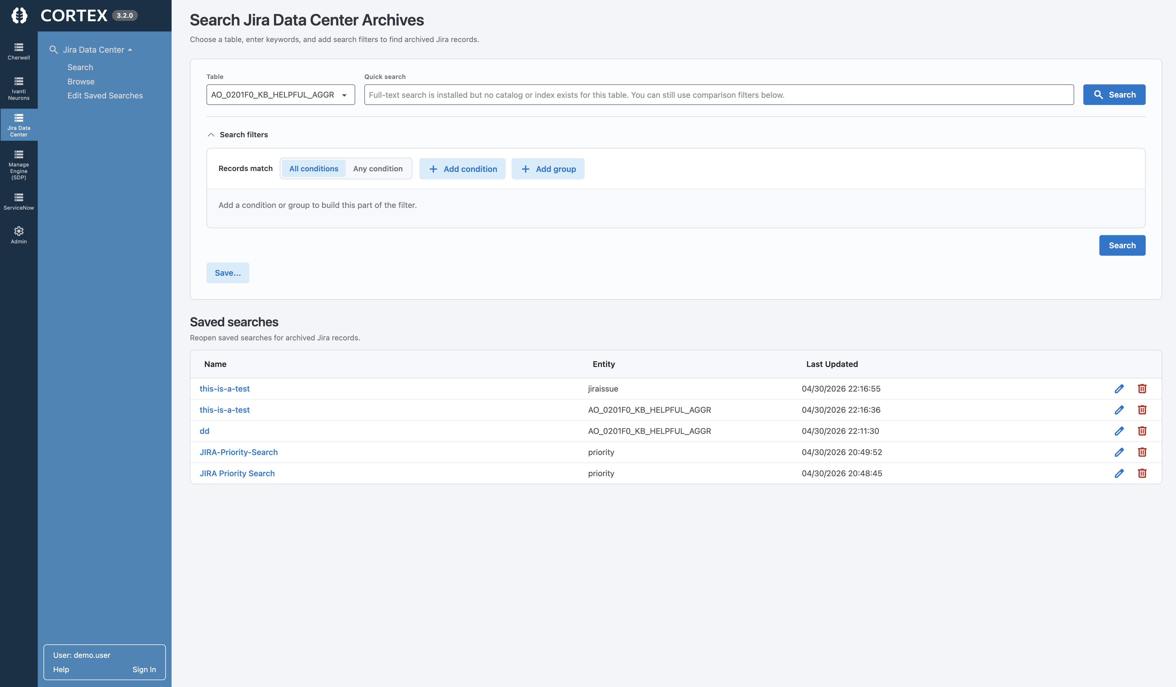Screen dimensions: 1176x687
Task: Delete the jiraissue this-is-a-test saved search
Action: (1142, 389)
